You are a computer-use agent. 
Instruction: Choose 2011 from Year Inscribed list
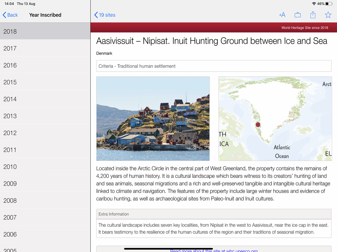coord(45,150)
